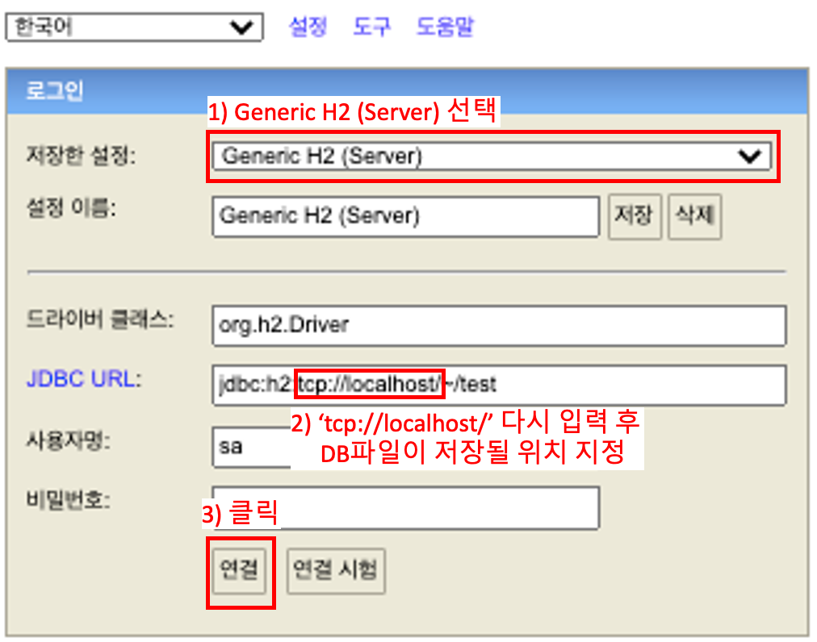Viewport: 817px width, 642px height.
Task: Focus the 드라이버 클래스 driver class field
Action: (499, 325)
